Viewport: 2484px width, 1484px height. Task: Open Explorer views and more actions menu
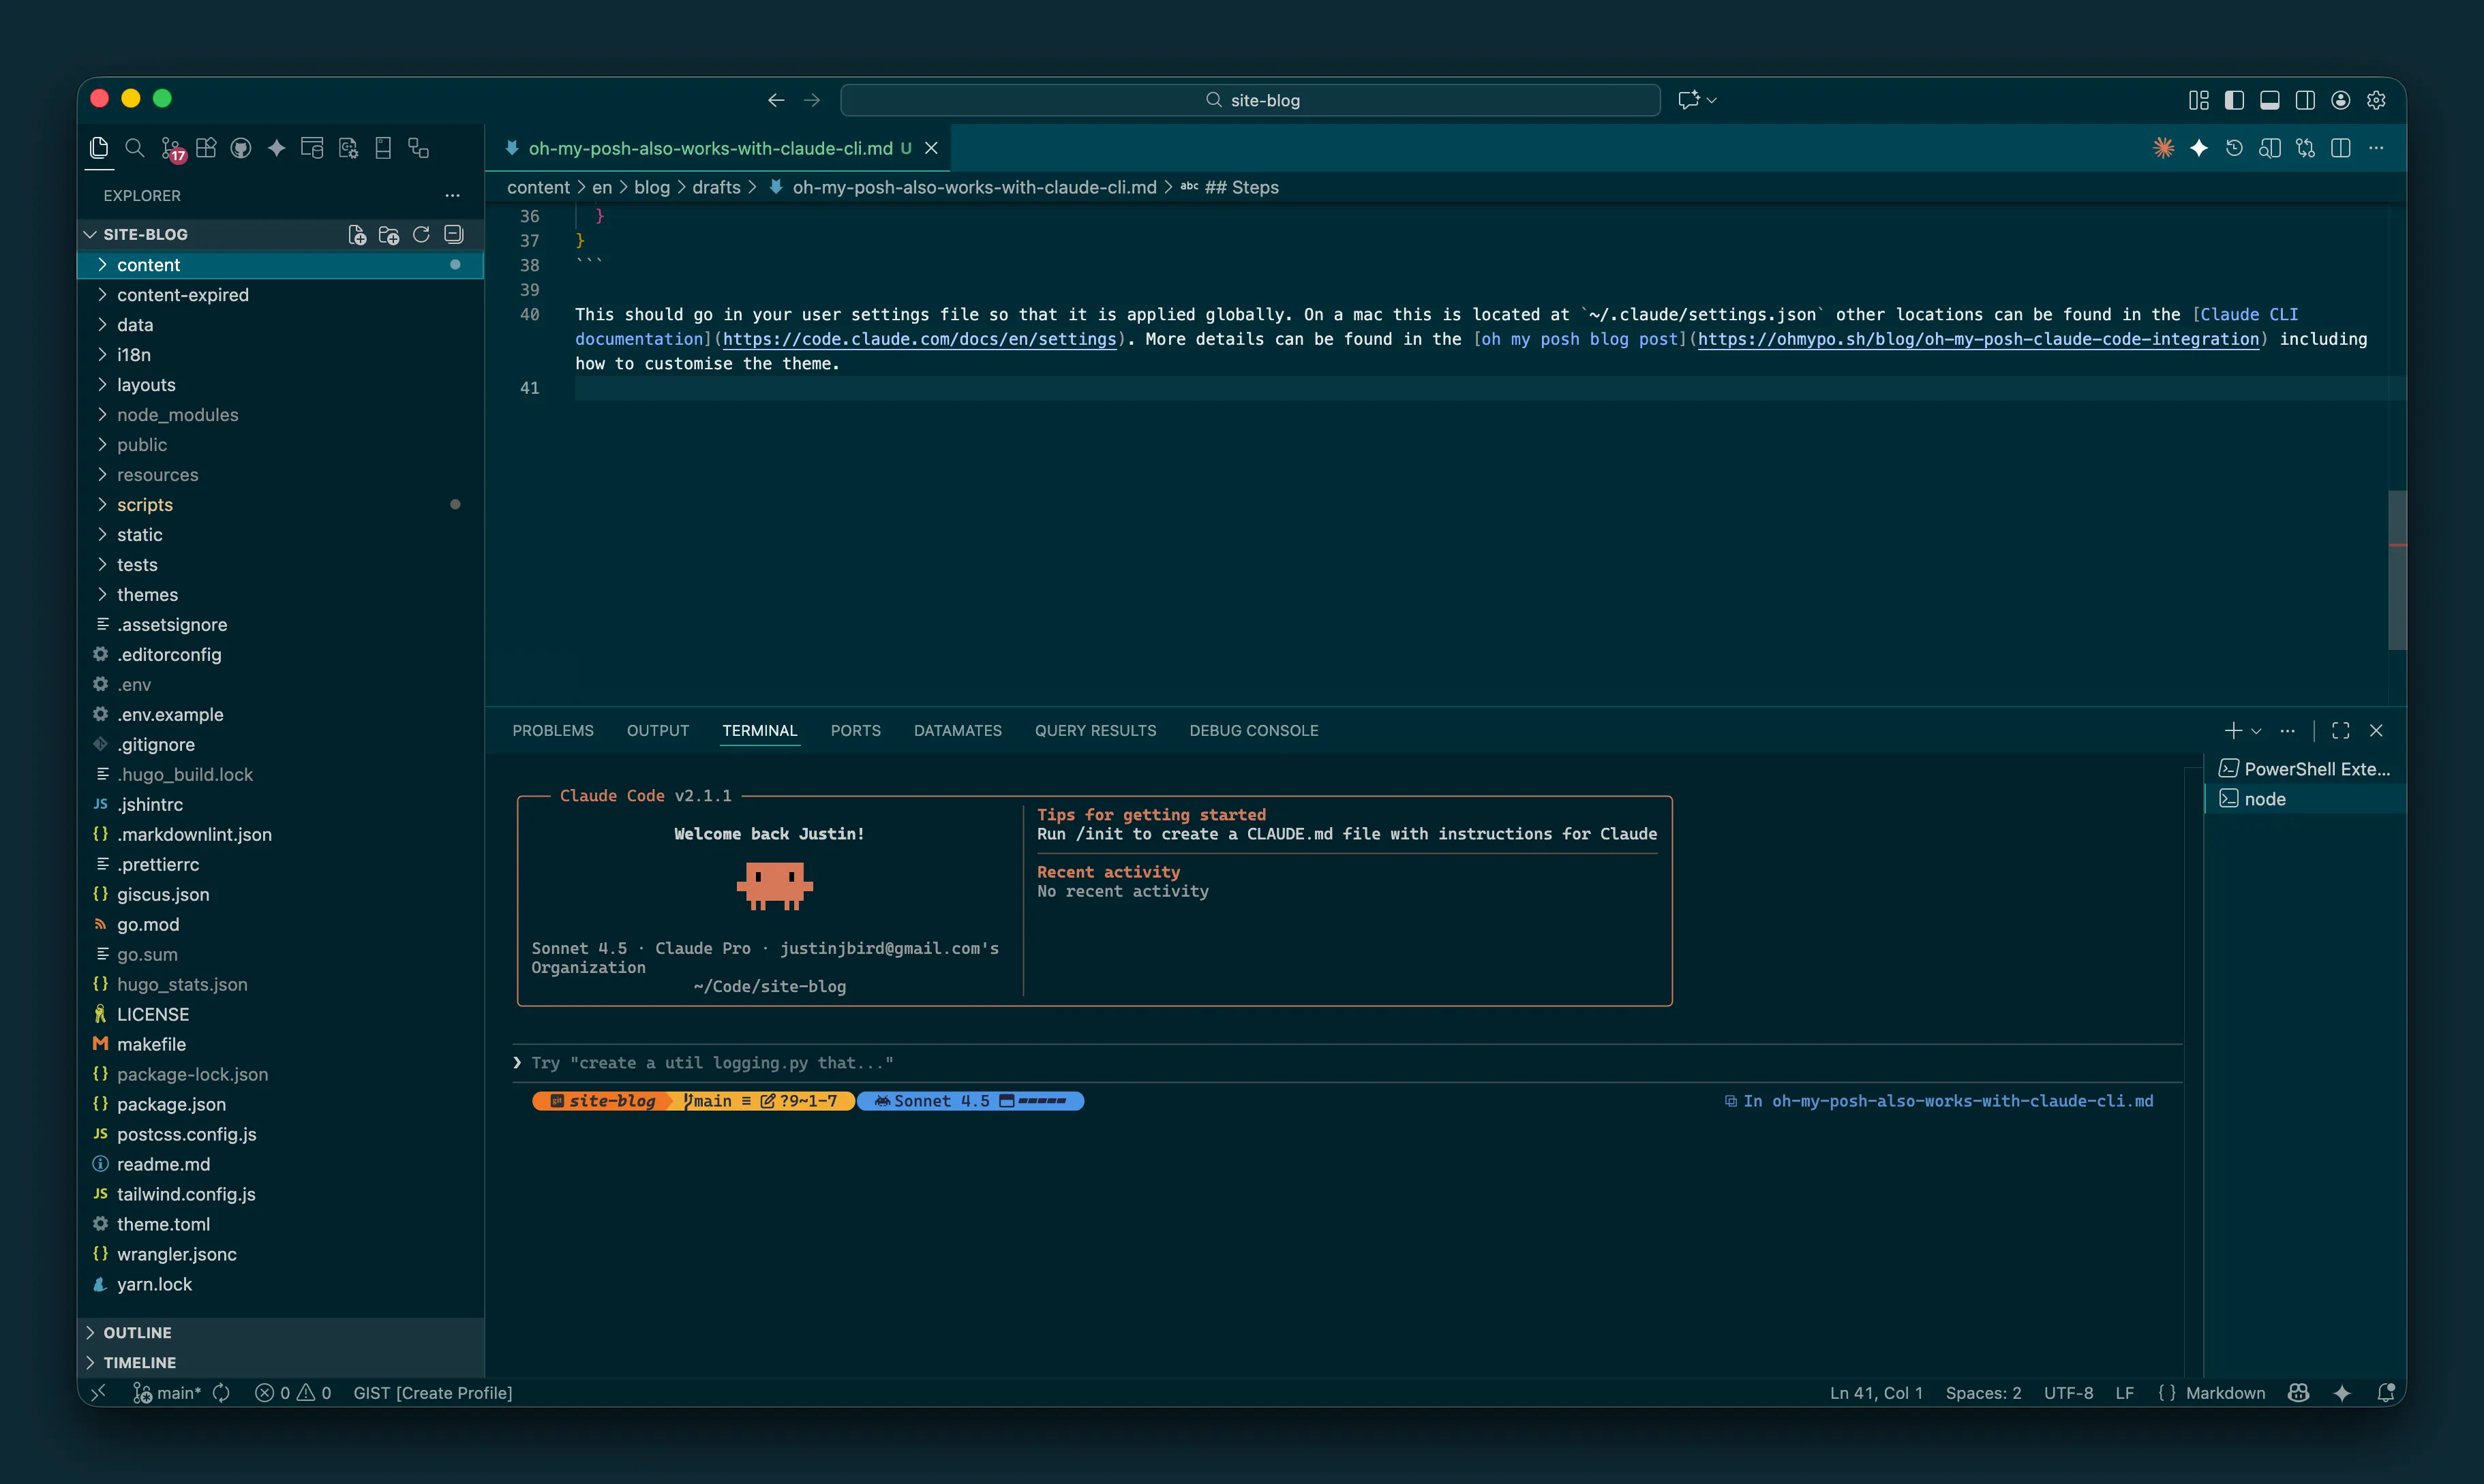pos(452,196)
